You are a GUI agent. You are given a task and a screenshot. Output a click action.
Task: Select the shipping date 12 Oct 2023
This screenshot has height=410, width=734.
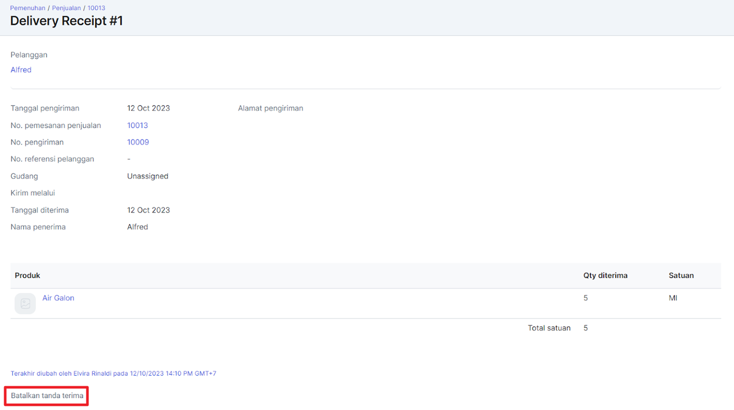tap(148, 108)
